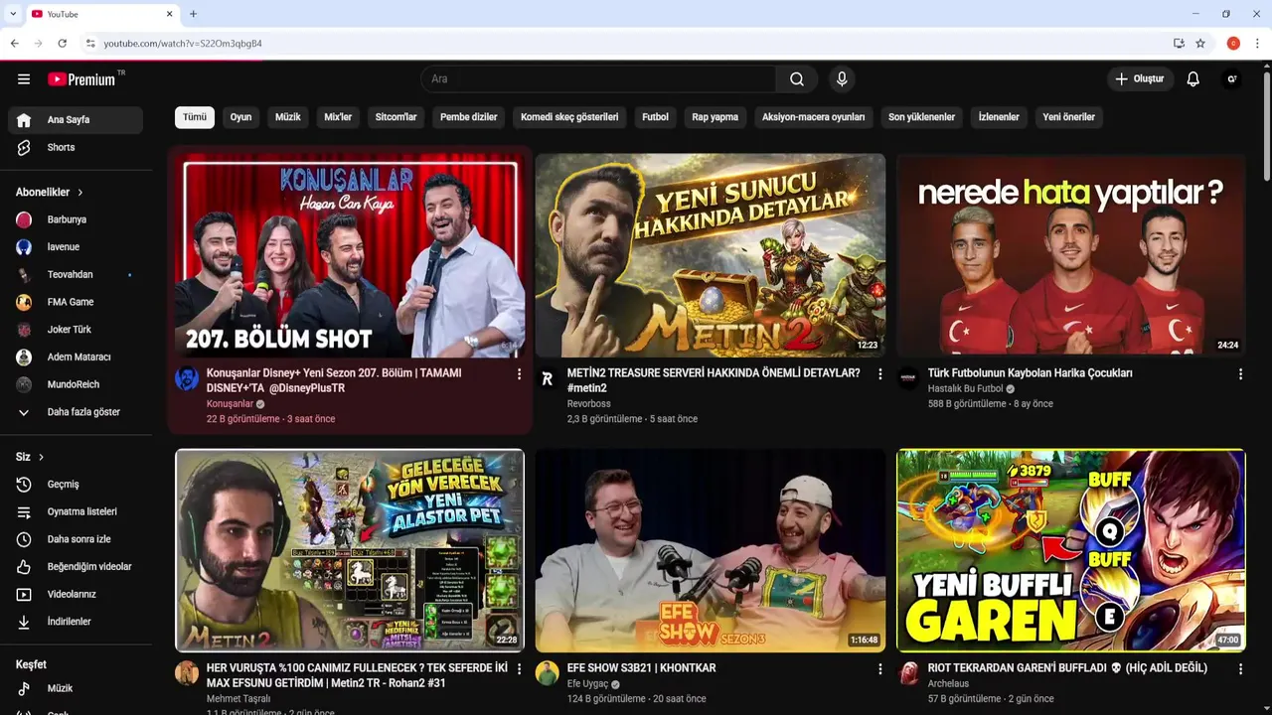Screen dimensions: 1272x715
Task: Select the Yeni öneriler filter chip
Action: 1068,117
